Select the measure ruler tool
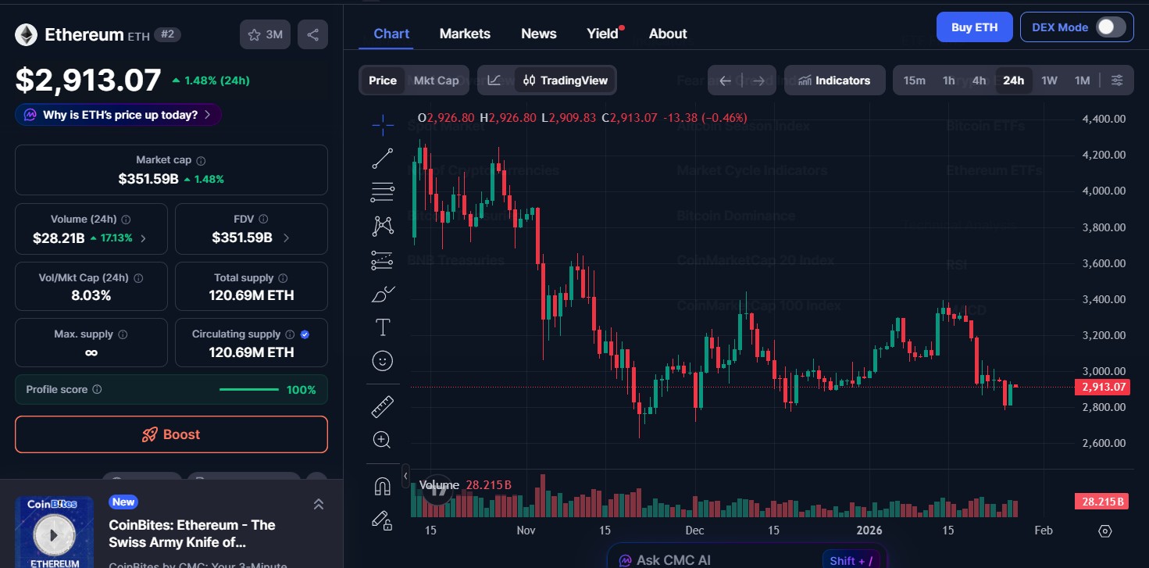The height and width of the screenshot is (568, 1149). click(x=382, y=405)
